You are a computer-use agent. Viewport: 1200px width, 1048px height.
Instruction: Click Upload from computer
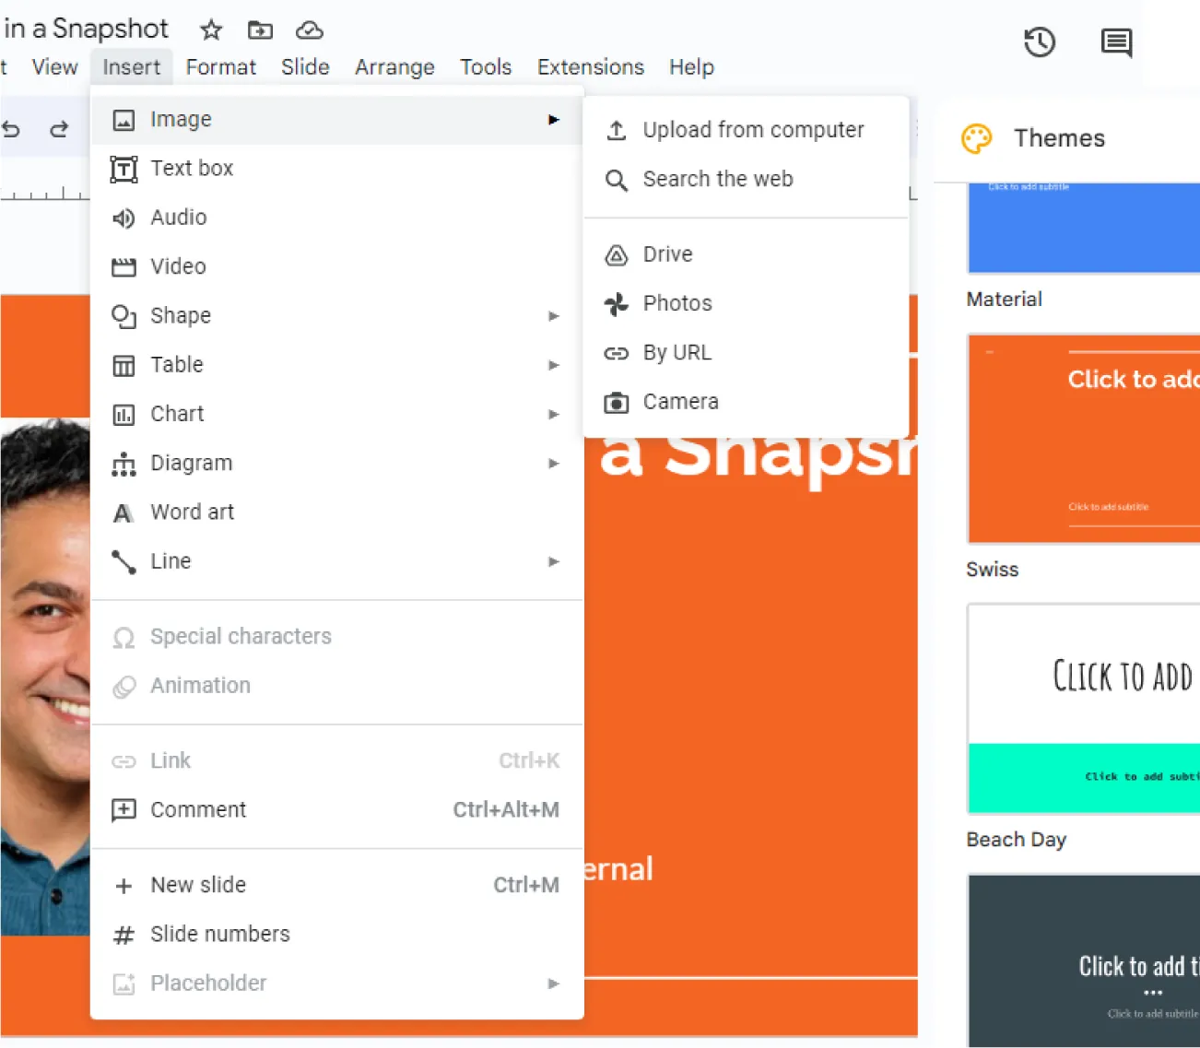coord(753,129)
